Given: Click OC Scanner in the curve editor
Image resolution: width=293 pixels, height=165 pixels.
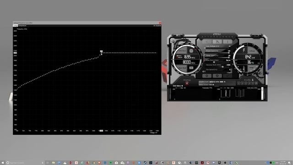Looking at the screenshot, I should pos(157,26).
